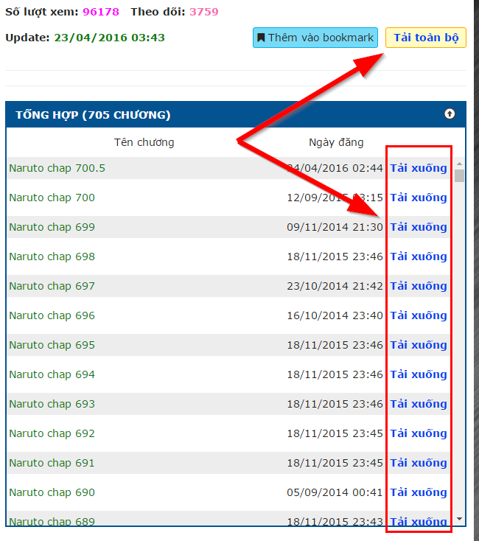The height and width of the screenshot is (541, 479).
Task: Open Naruto chap 693 chapter link
Action: coord(52,405)
